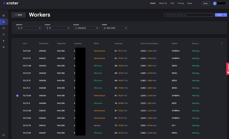Click Normal mode in row 10.2.11.79
The width and height of the screenshot is (229, 139).
click(97, 125)
